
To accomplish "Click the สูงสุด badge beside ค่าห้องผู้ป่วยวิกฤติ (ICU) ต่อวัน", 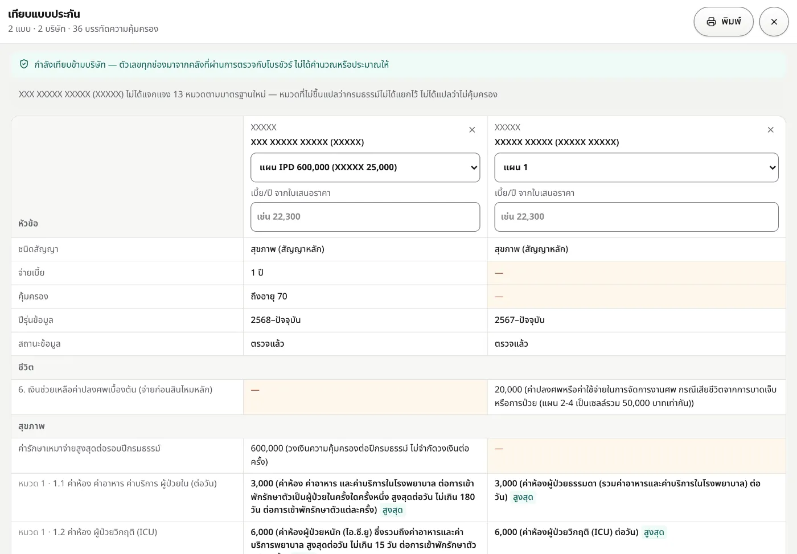I will [x=654, y=532].
